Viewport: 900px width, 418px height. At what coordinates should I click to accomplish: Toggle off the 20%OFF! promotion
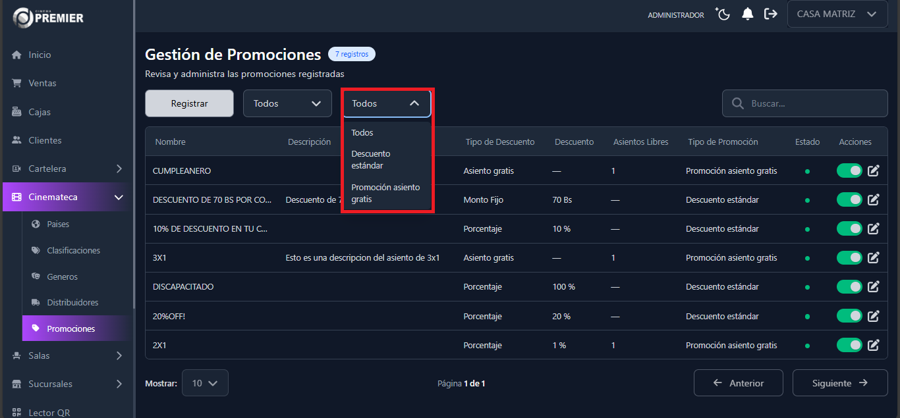point(849,315)
